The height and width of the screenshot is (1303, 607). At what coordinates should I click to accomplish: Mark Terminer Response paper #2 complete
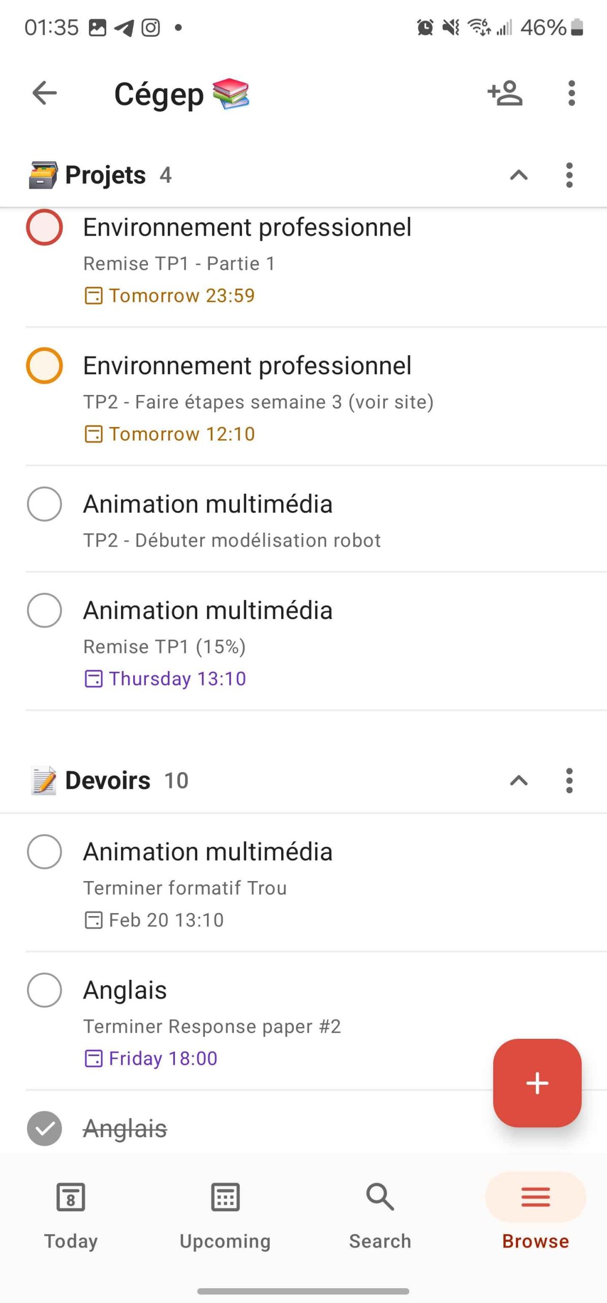[45, 990]
